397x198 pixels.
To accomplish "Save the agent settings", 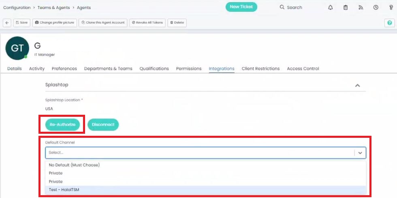I will coord(22,23).
